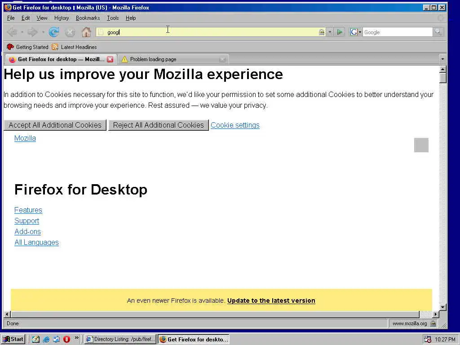Click www.mozilla.org in the status bar
This screenshot has width=460, height=345.
410,323
